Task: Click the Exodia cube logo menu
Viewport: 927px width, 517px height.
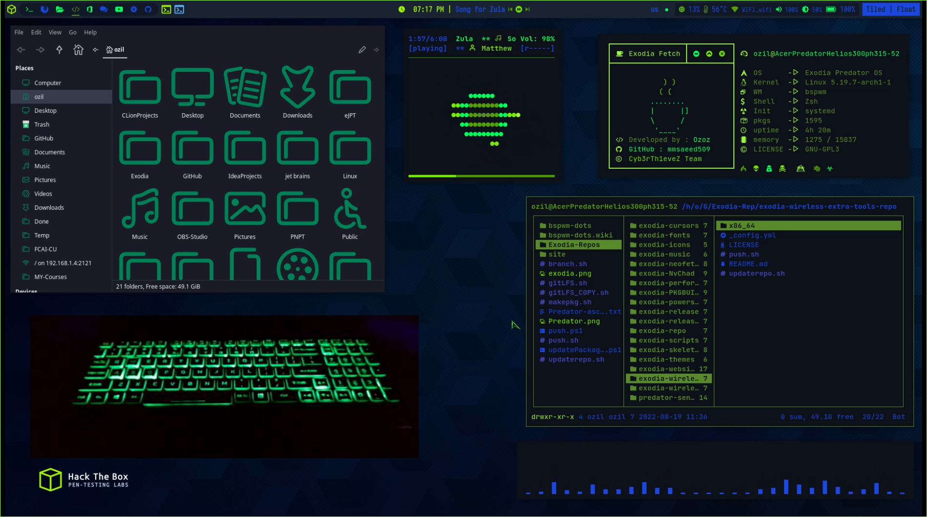Action: (12, 9)
